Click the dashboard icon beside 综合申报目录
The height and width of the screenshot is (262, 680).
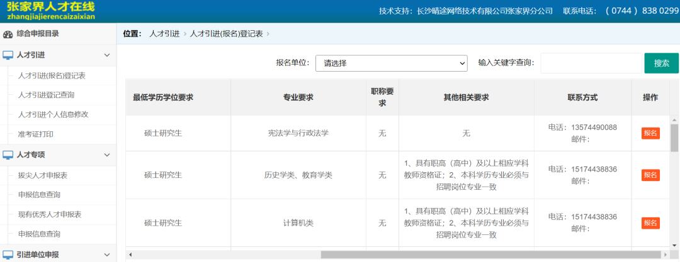tap(8, 34)
